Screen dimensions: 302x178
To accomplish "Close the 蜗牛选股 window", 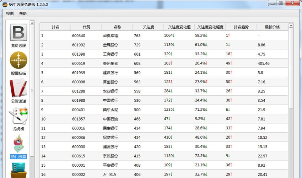I will (292, 3).
